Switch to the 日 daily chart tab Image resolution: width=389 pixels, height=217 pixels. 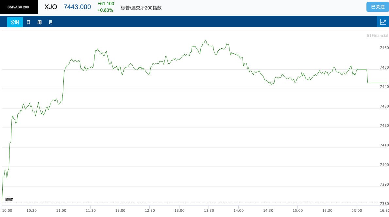28,22
